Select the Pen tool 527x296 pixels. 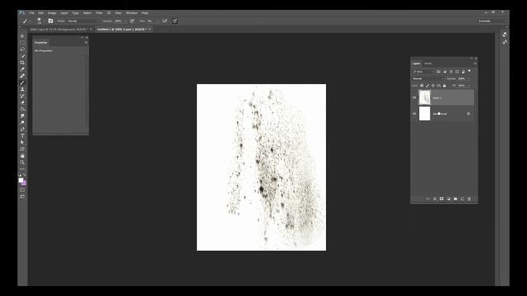coord(22,129)
